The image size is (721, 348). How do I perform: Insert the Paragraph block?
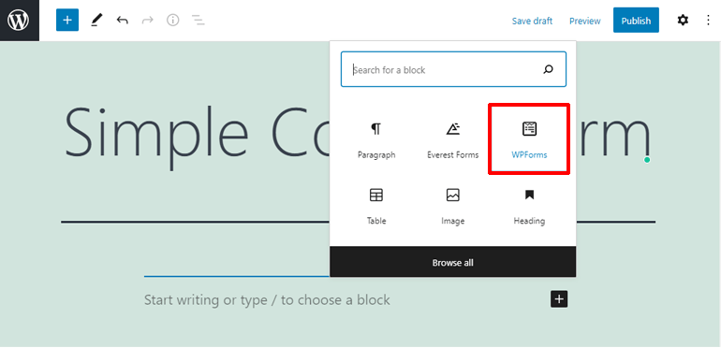tap(376, 140)
